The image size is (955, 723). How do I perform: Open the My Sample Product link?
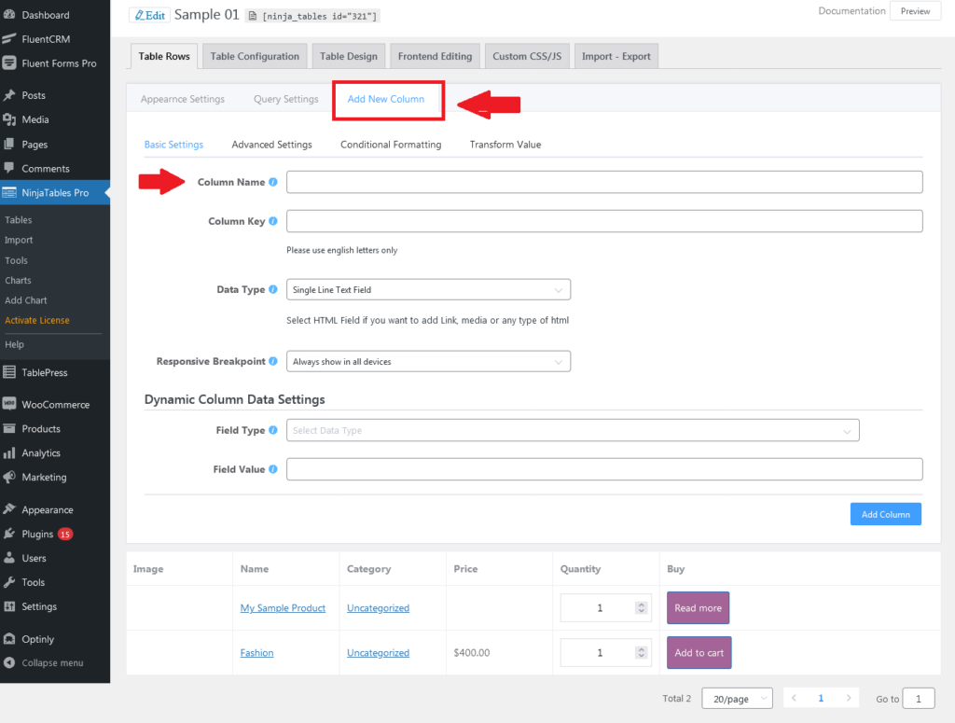pyautogui.click(x=283, y=607)
